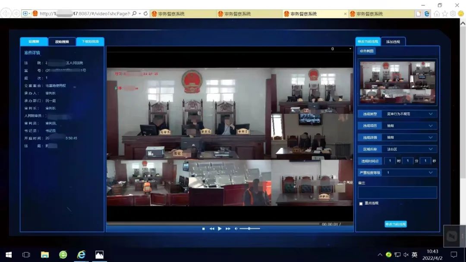Click the 点击截图 button
The height and width of the screenshot is (262, 466).
point(367,51)
